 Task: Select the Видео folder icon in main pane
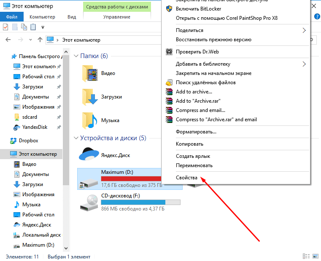click(x=90, y=73)
